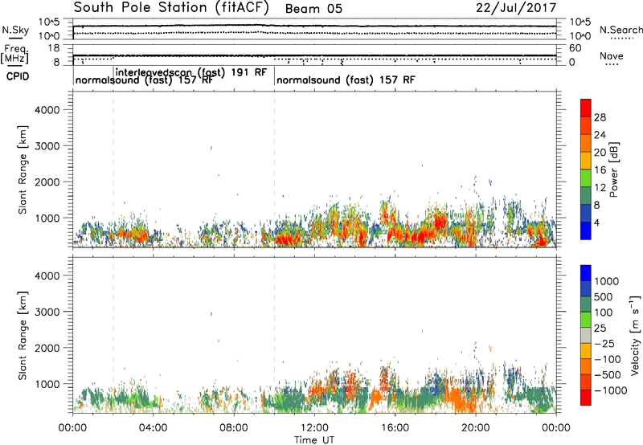Click the 'Nave' legend label

click(x=612, y=55)
